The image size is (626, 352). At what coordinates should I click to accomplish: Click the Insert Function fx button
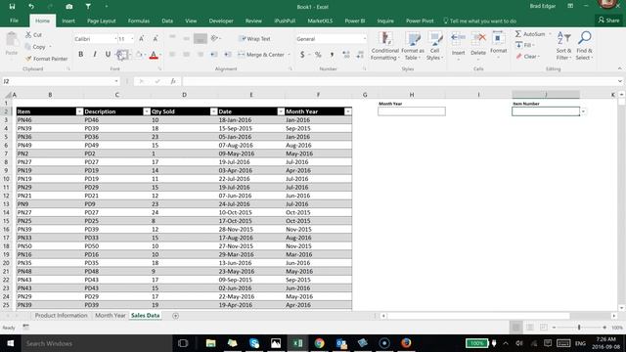(173, 81)
